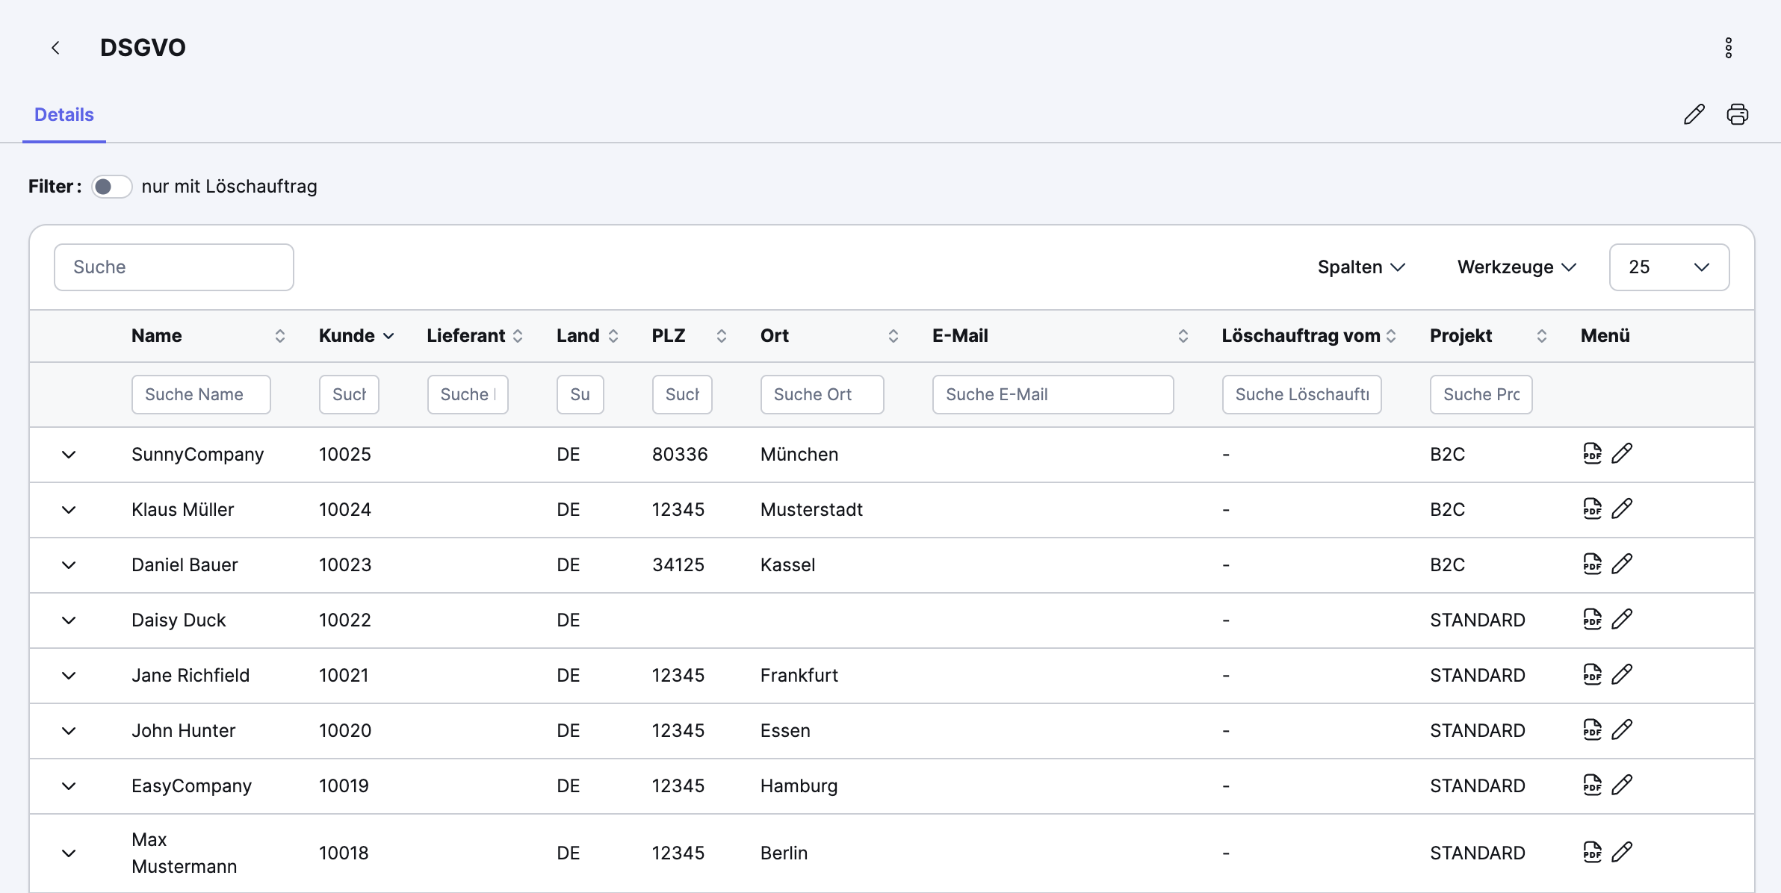This screenshot has width=1781, height=893.
Task: Edit the John Hunter row entry
Action: [1622, 729]
